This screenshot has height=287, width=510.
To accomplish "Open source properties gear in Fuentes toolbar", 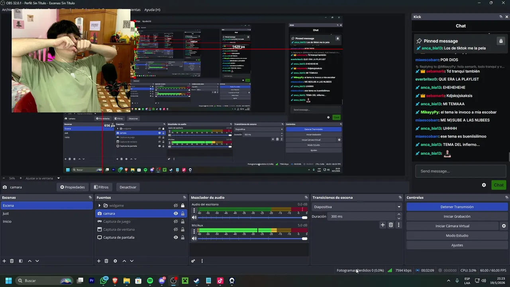I will click(115, 261).
